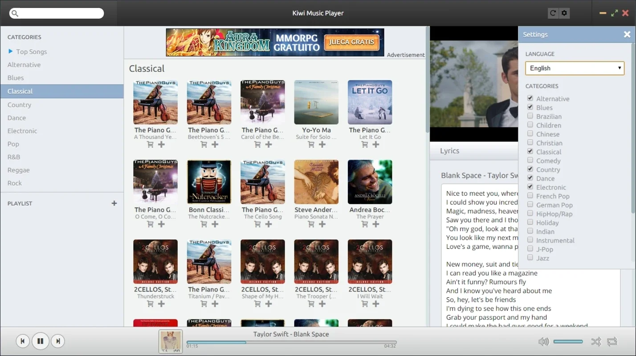Add Let It Go with plus icon
The width and height of the screenshot is (636, 356).
click(x=376, y=145)
